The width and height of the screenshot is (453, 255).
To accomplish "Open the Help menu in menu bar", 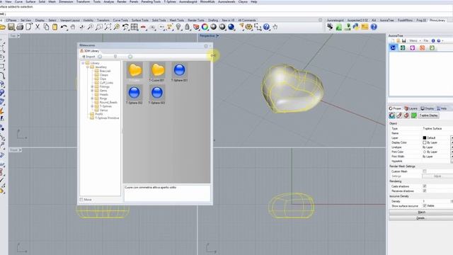I will (x=253, y=1).
